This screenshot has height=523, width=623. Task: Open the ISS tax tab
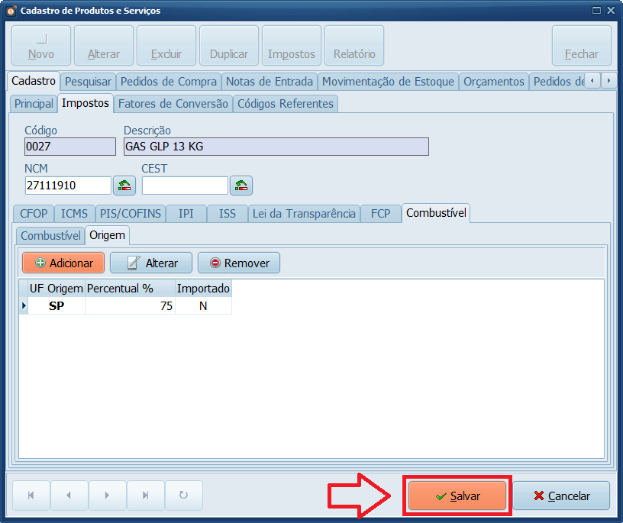point(228,214)
